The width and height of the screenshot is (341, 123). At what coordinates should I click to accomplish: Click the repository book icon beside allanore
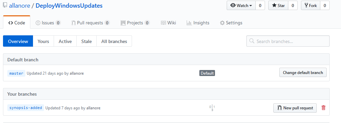5,5
